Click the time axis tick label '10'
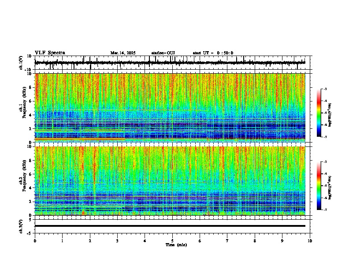 coord(310,241)
